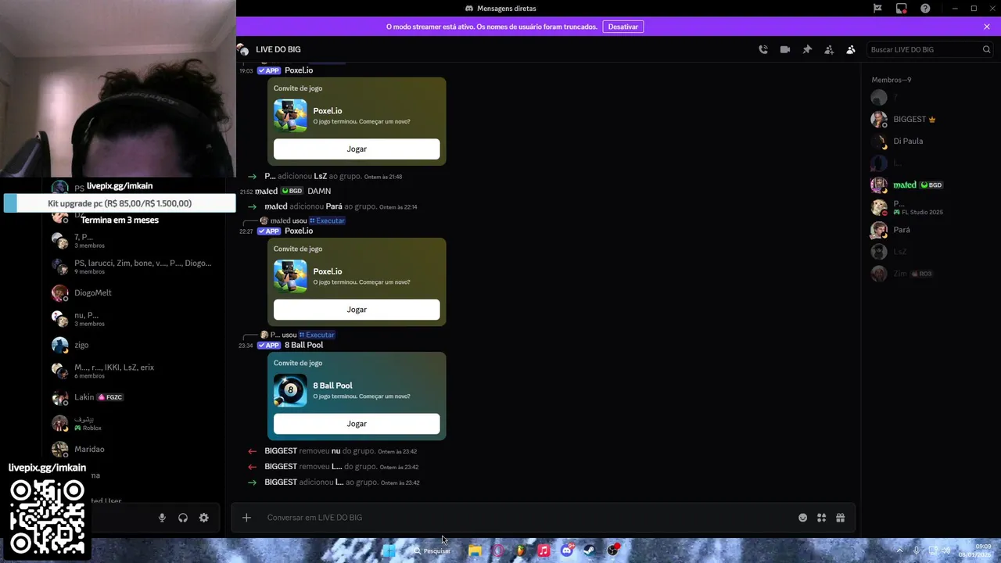The image size is (1001, 563).
Task: Click the Pesquisar taskbar search
Action: (432, 550)
